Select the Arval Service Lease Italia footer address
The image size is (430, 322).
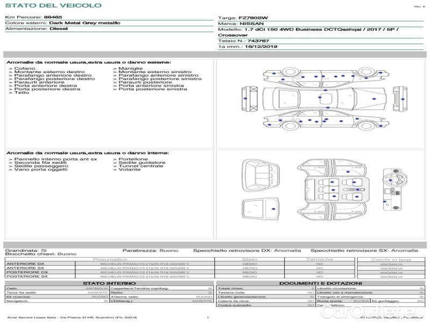72,318
